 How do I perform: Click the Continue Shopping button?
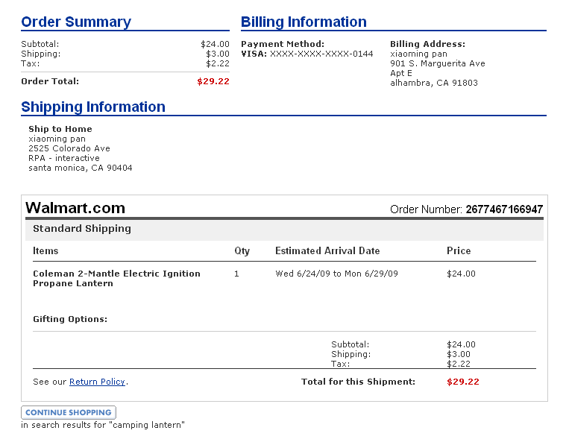pos(69,412)
